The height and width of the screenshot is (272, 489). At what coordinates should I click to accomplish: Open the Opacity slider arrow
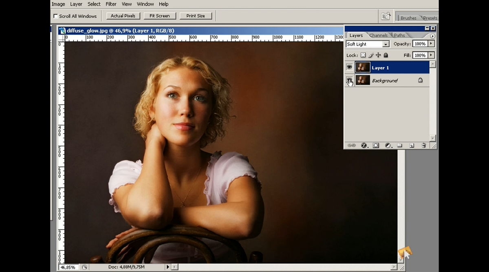(x=431, y=44)
